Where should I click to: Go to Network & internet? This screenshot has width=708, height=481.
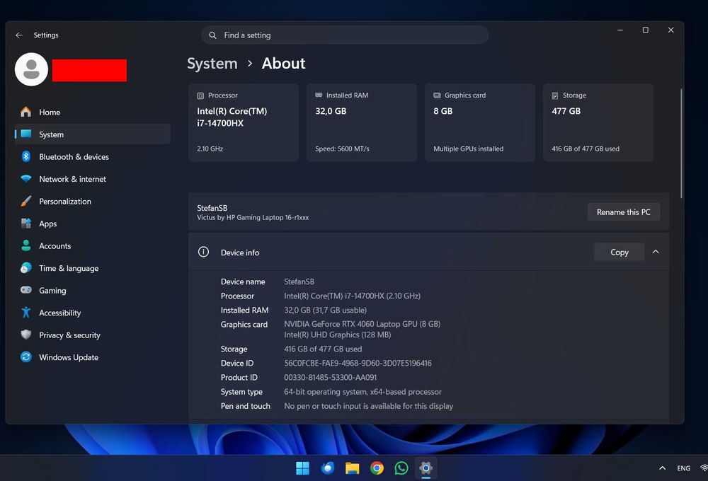coord(93,179)
